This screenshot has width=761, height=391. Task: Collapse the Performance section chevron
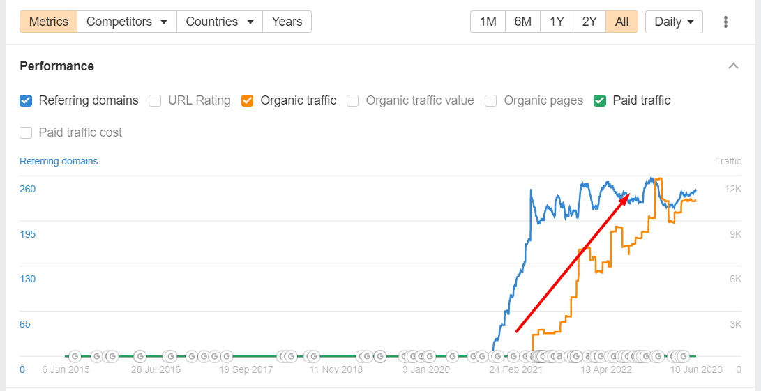point(733,66)
